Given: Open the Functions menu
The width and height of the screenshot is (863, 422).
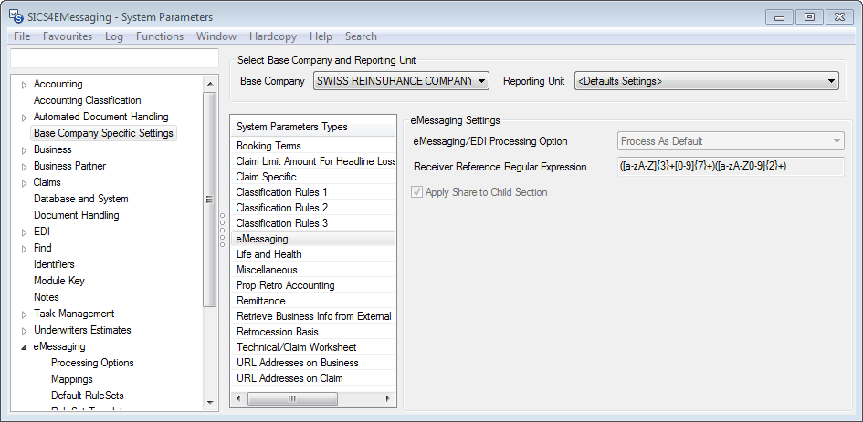Looking at the screenshot, I should tap(160, 36).
